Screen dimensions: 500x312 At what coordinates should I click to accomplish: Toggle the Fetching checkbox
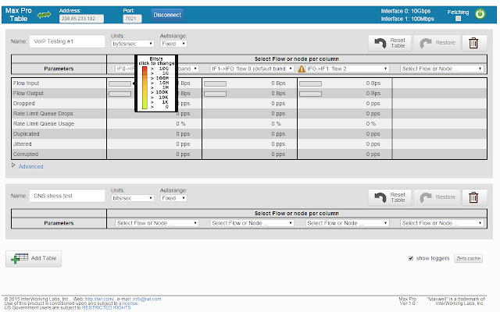point(459,19)
